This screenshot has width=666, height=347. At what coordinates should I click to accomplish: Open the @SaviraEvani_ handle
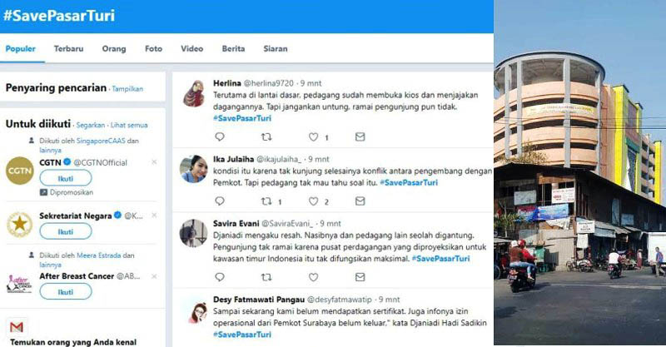point(287,223)
